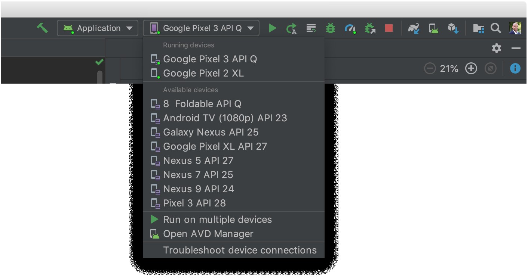Viewport: 528px width, 280px height.
Task: Click the search magnifying glass icon
Action: (x=495, y=28)
